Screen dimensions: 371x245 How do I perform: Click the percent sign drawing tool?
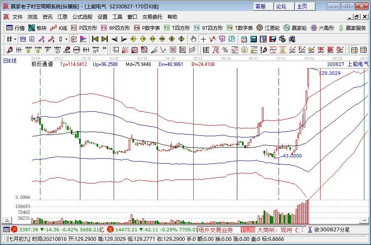click(x=225, y=50)
